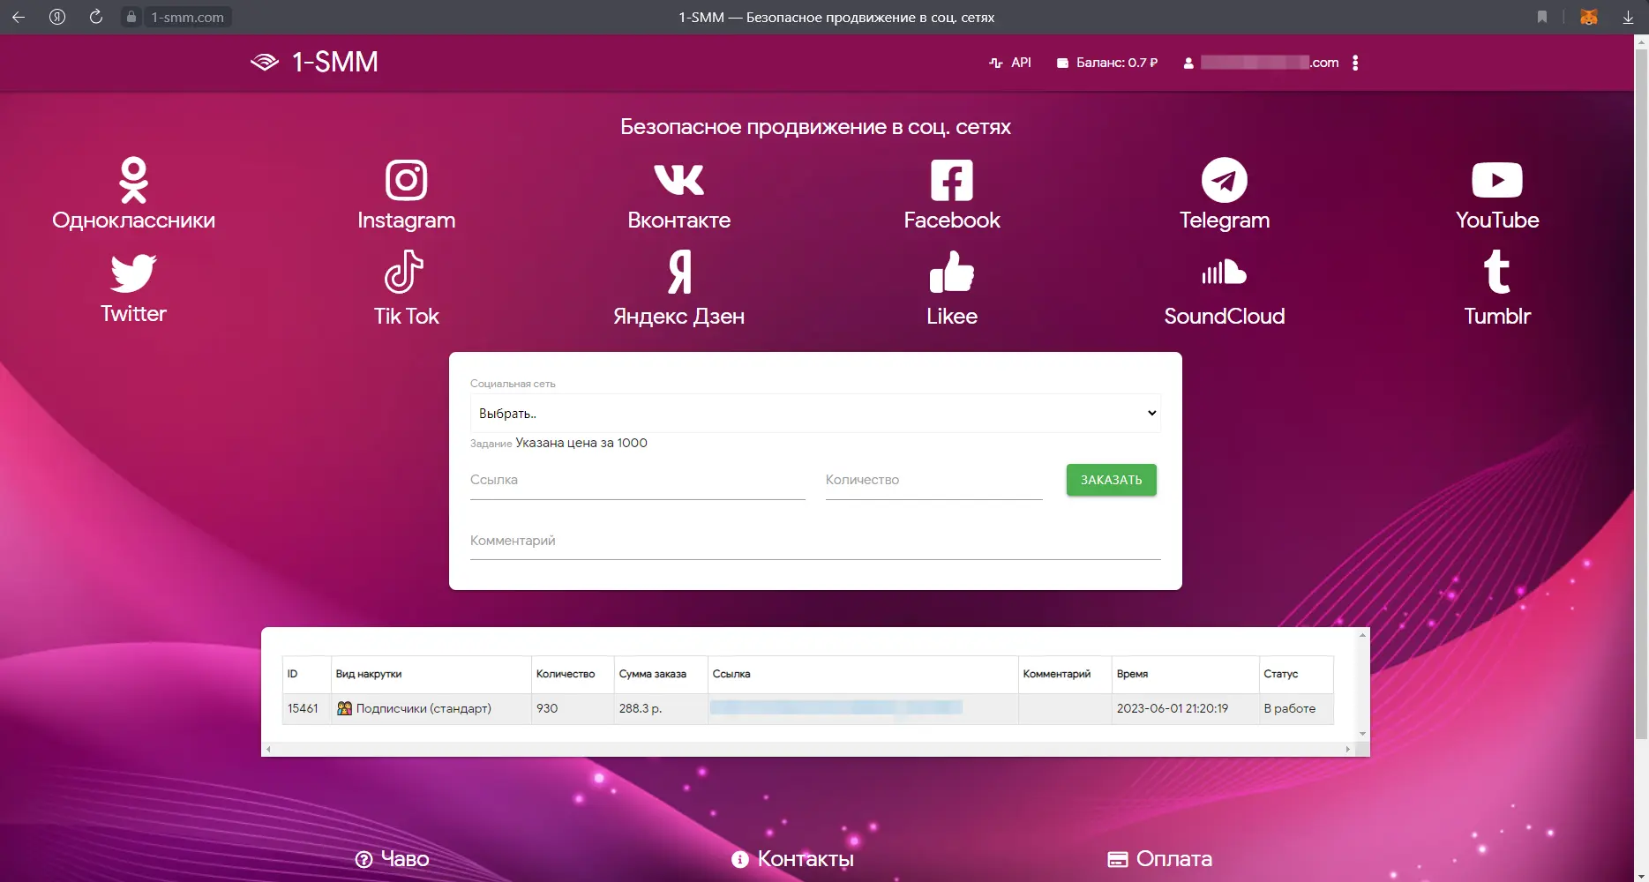Screen dimensions: 1649x882
Task: Open the Чаво FAQ link
Action: pyautogui.click(x=393, y=859)
